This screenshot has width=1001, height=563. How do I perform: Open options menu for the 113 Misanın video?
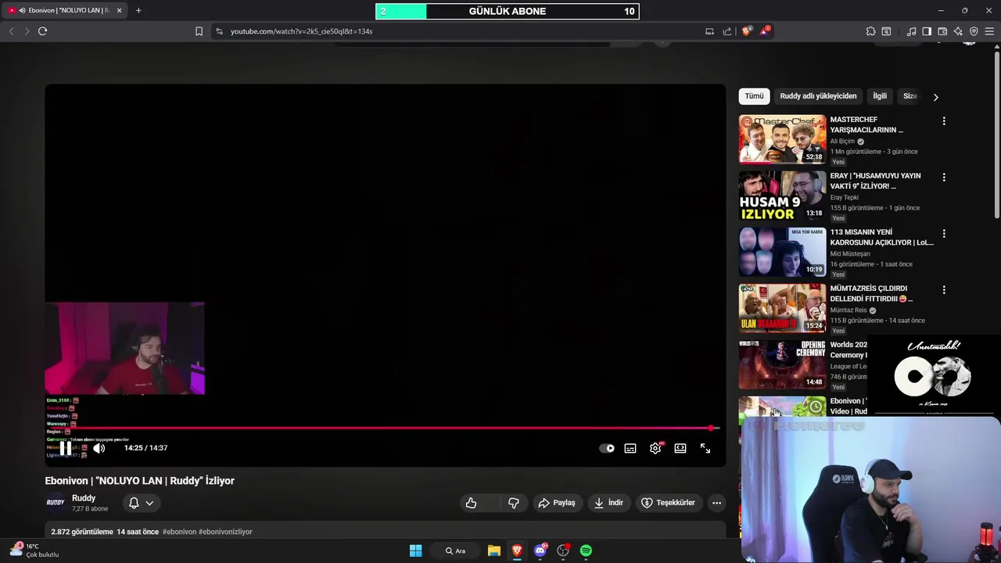pos(944,234)
